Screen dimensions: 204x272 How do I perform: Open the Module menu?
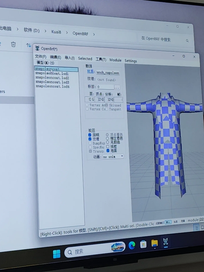click(115, 60)
